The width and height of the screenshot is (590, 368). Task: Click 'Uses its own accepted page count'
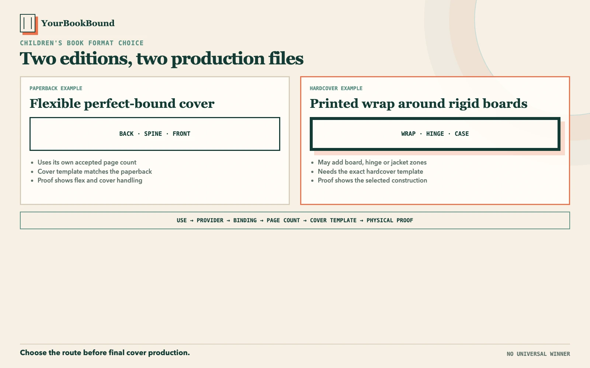pyautogui.click(x=87, y=162)
